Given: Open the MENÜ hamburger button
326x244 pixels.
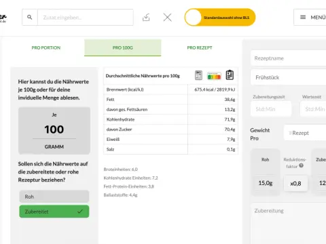Looking at the screenshot, I should [x=310, y=17].
